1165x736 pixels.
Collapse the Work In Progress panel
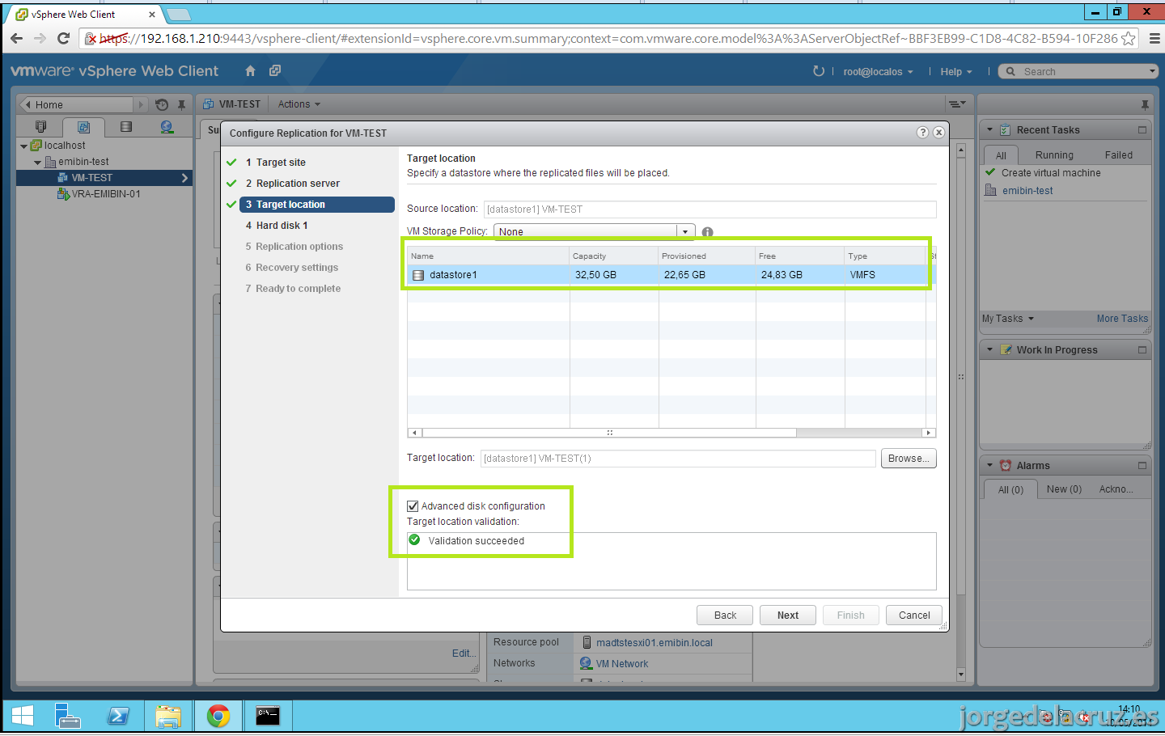pyautogui.click(x=989, y=350)
